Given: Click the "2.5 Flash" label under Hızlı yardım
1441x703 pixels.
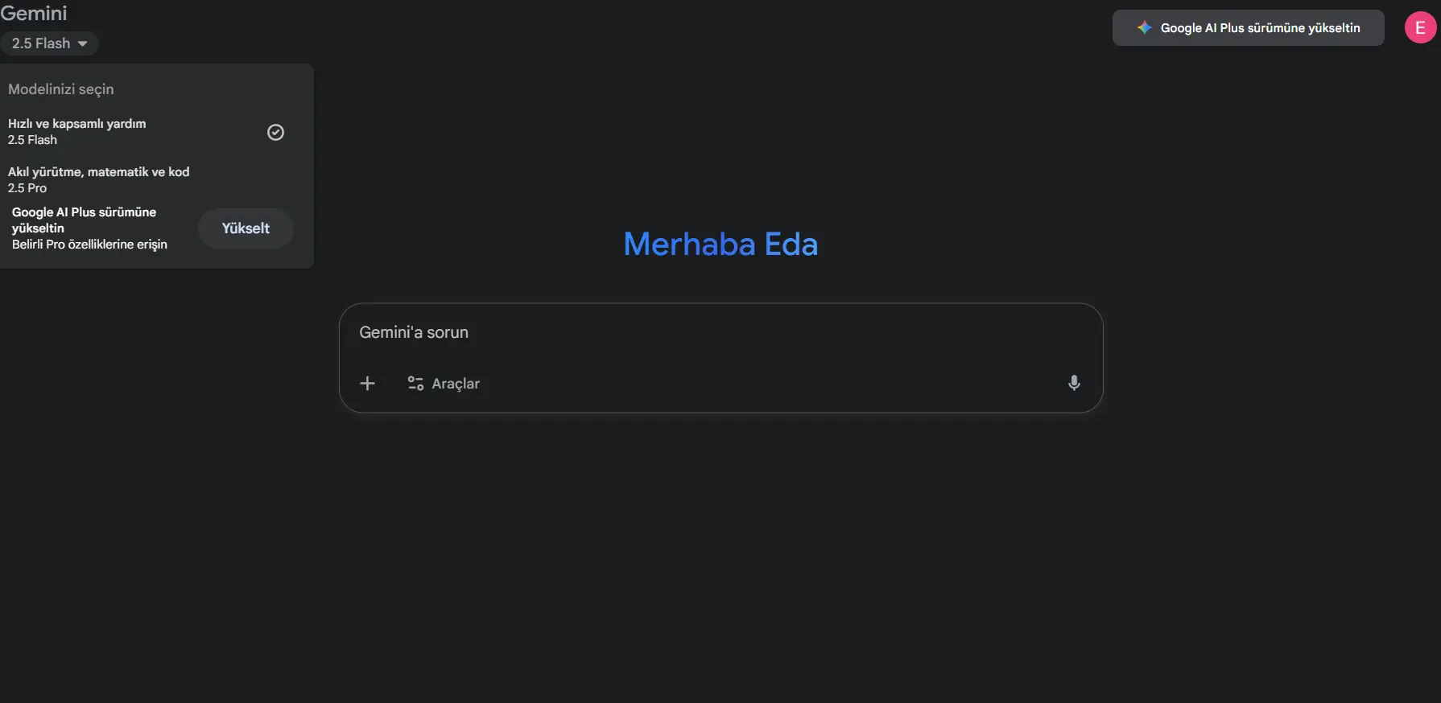Looking at the screenshot, I should pos(33,140).
